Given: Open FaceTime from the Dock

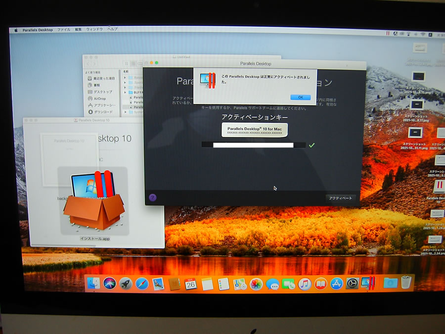Looking at the screenshot, I should 288,284.
